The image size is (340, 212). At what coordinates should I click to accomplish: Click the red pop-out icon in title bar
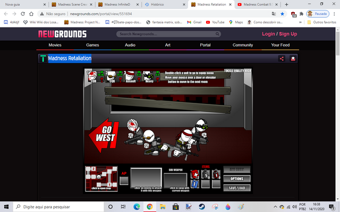pos(293,59)
